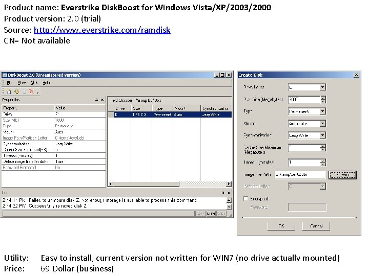This screenshot has width=369, height=276.
Task: Click the Group By Box option
Action: tap(149, 100)
